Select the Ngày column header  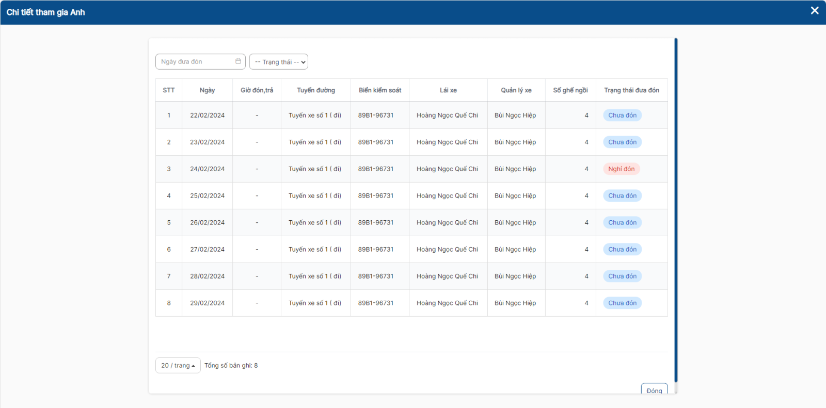click(x=207, y=90)
